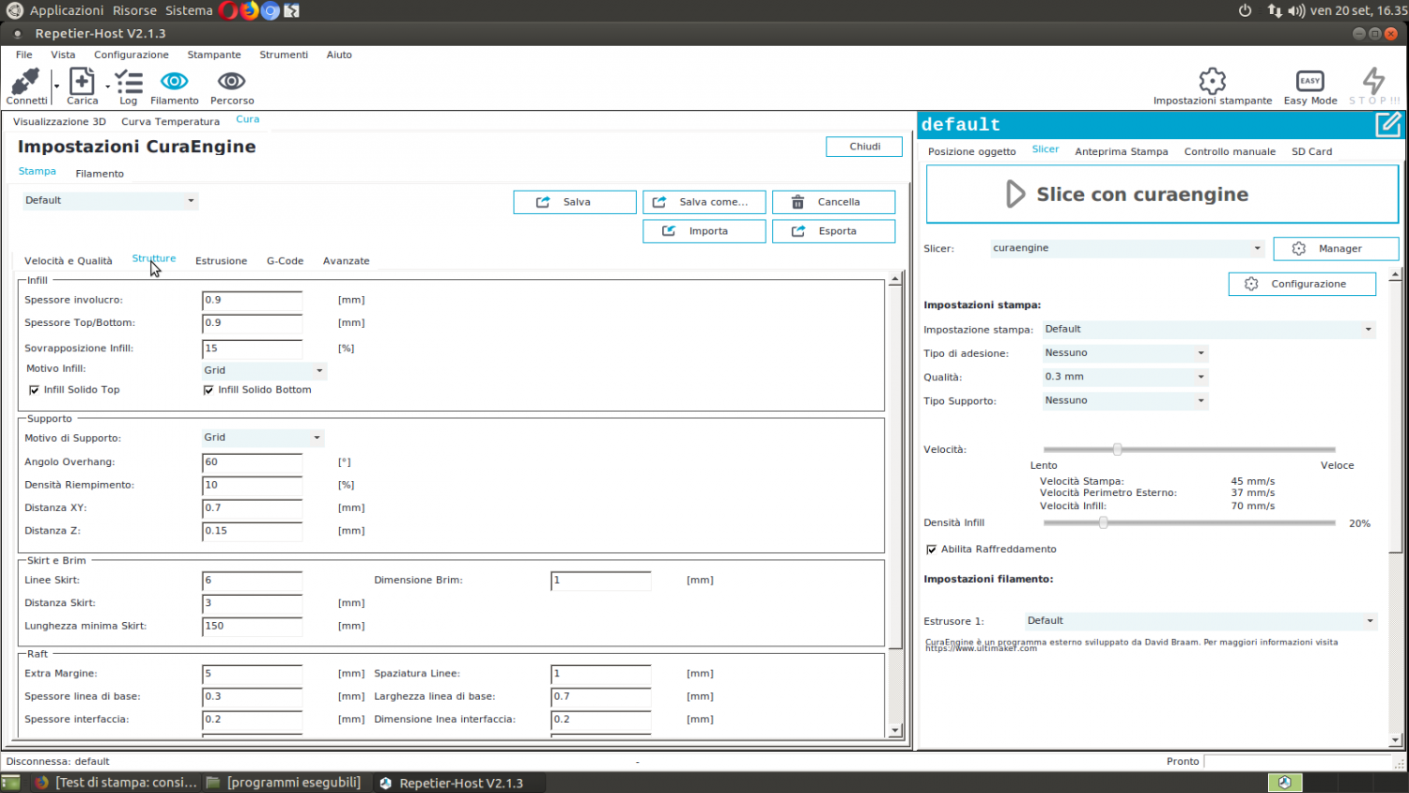Select the Estrusione tab
1409x793 pixels.
[221, 261]
